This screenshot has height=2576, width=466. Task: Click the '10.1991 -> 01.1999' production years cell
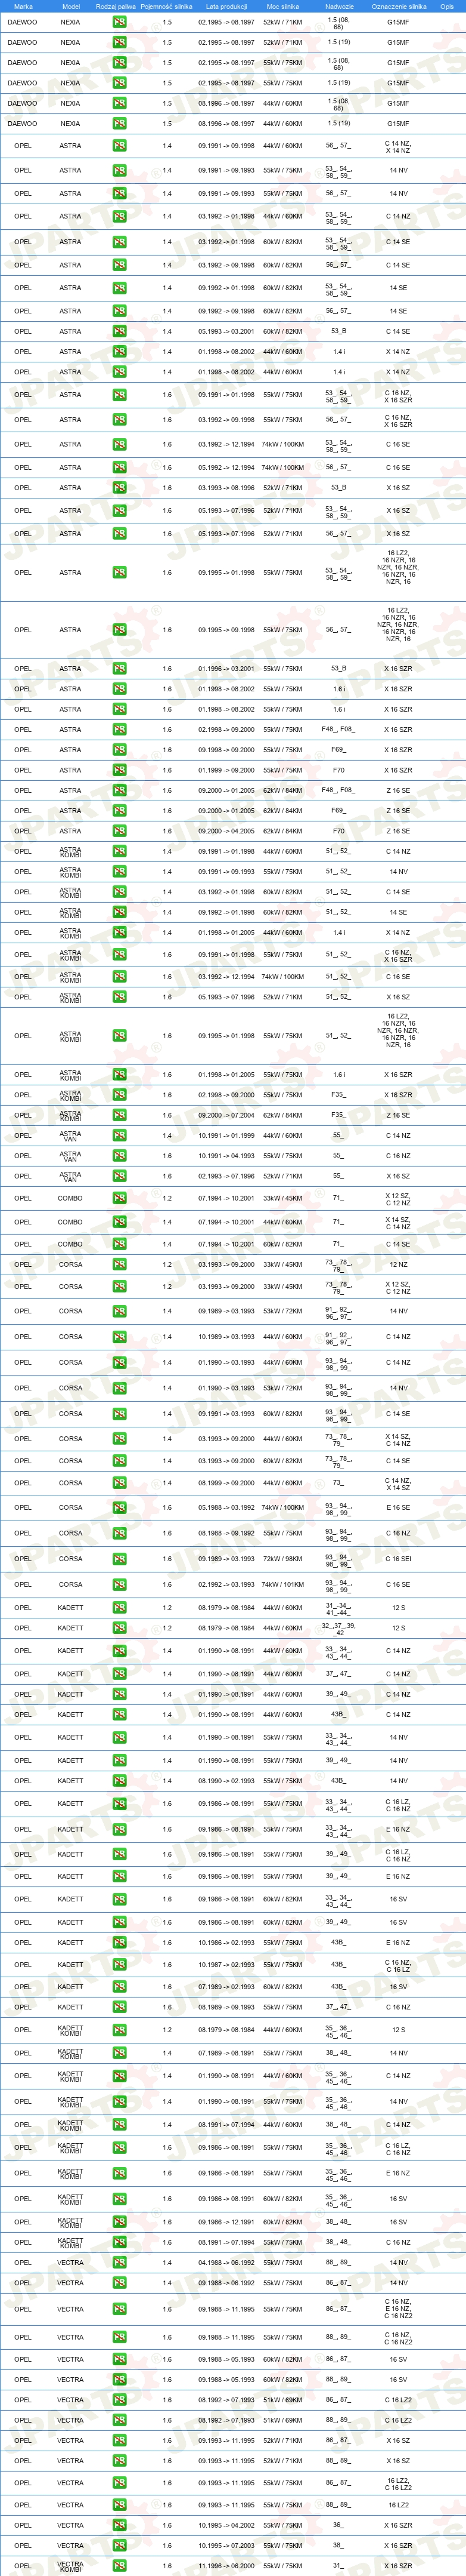tap(225, 1135)
